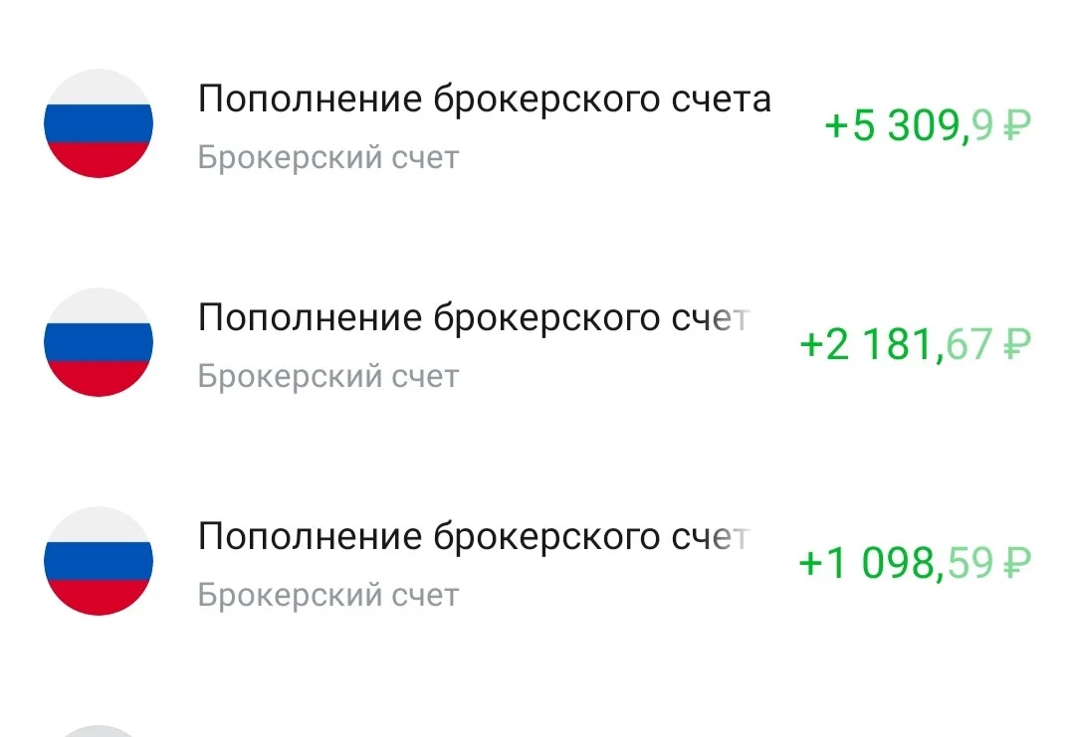Click the +5 309,9 ₽ amount

(x=928, y=126)
